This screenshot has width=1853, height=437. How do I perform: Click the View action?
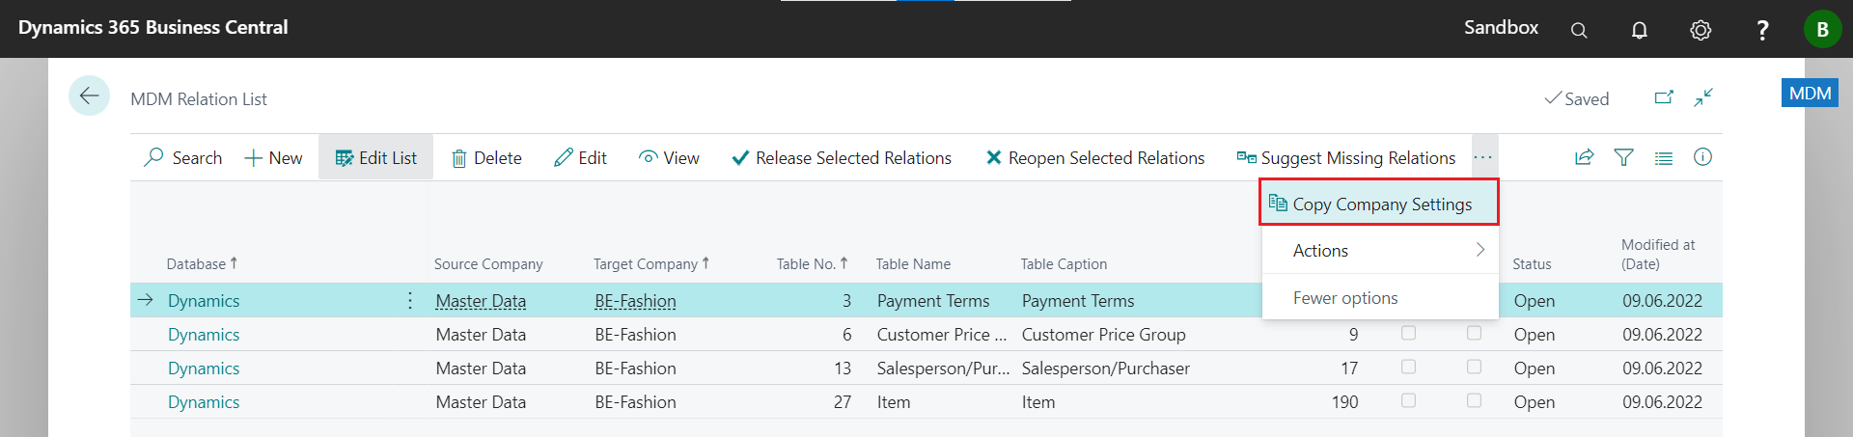[669, 158]
